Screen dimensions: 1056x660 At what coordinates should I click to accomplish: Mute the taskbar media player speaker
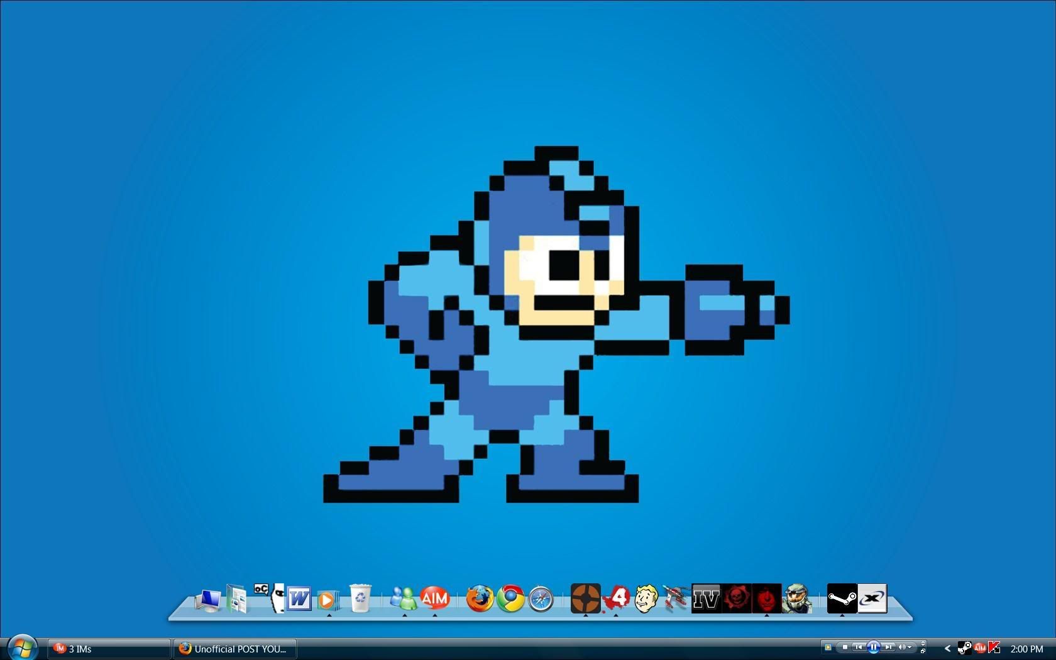(902, 647)
